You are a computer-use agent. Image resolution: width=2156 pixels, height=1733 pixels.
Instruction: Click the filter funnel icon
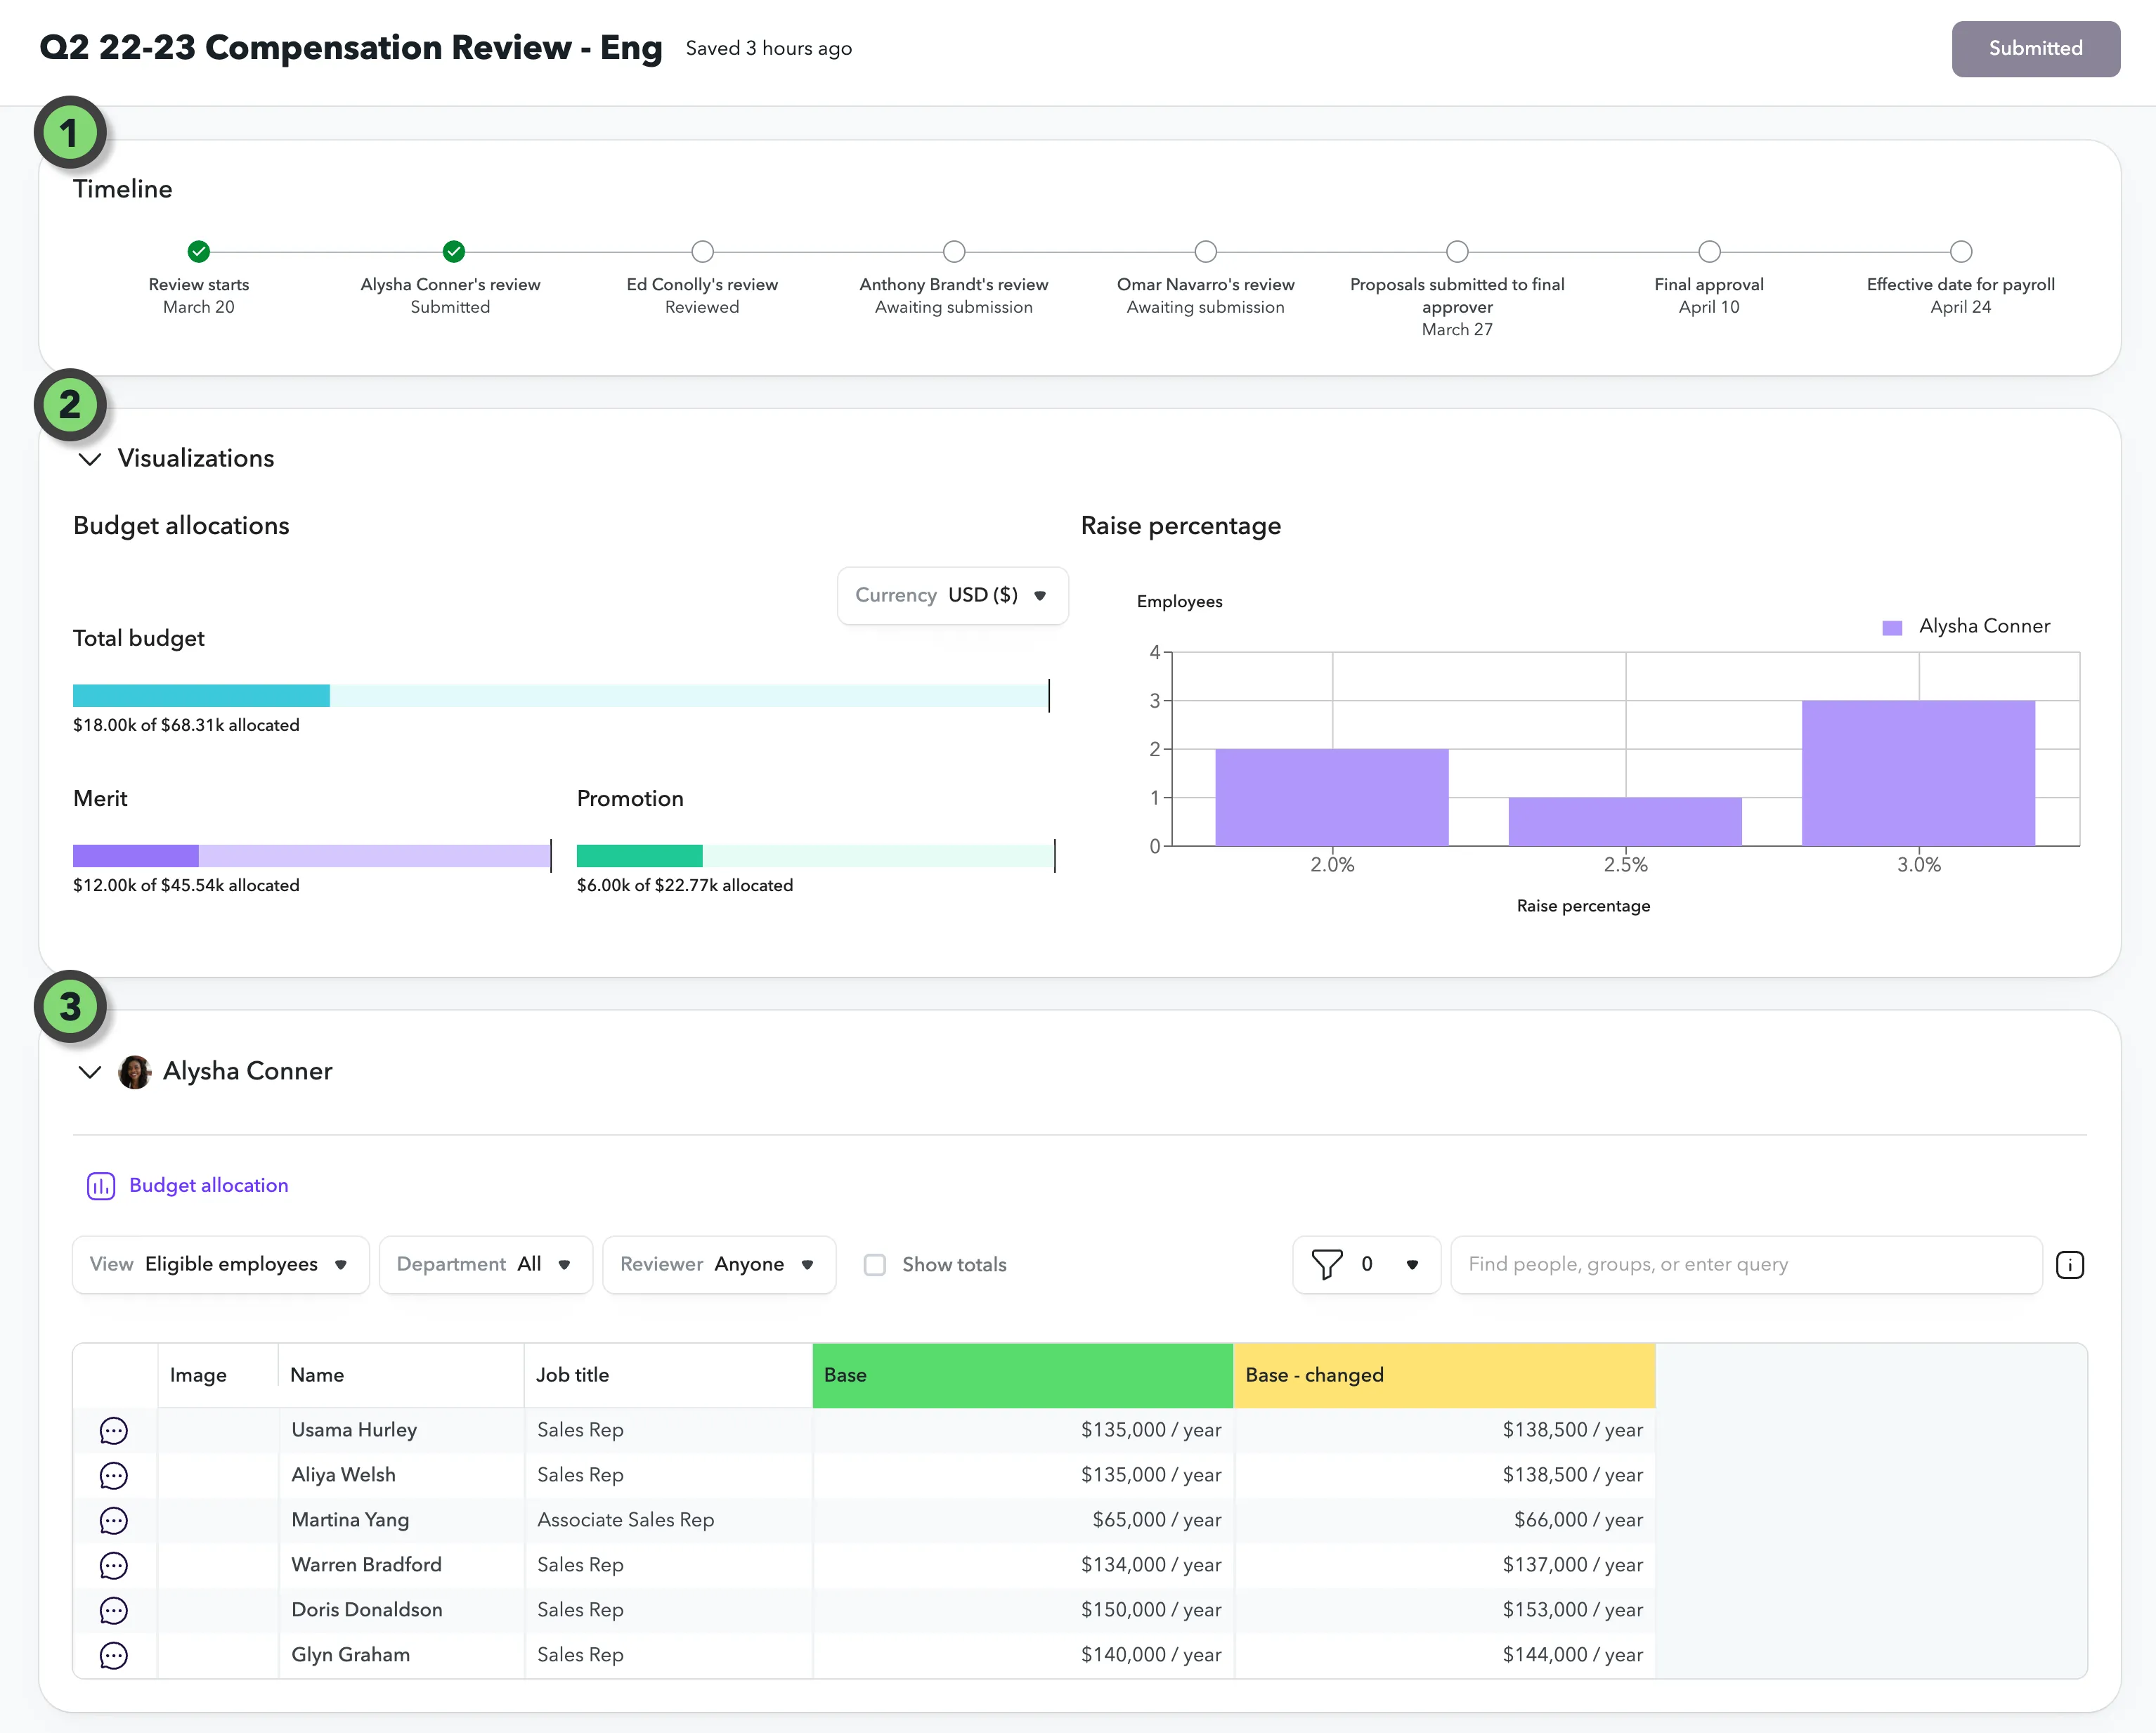click(1327, 1265)
